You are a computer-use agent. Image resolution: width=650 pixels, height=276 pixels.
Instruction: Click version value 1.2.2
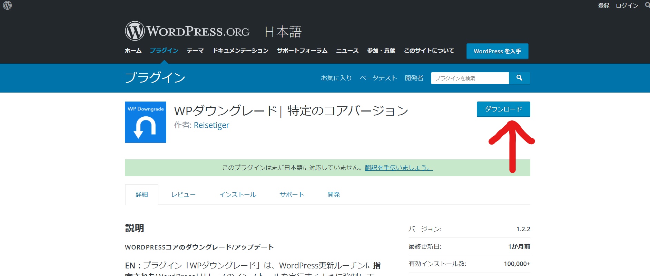pyautogui.click(x=523, y=229)
